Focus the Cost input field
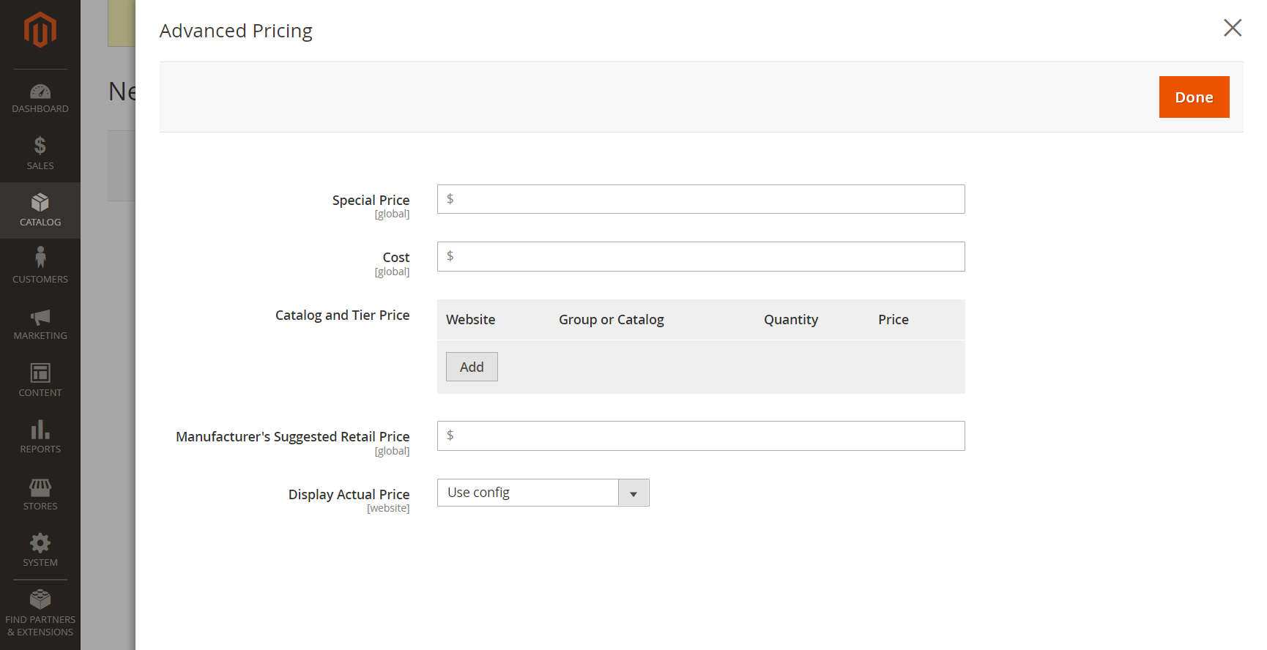Image resolution: width=1267 pixels, height=650 pixels. [x=701, y=256]
